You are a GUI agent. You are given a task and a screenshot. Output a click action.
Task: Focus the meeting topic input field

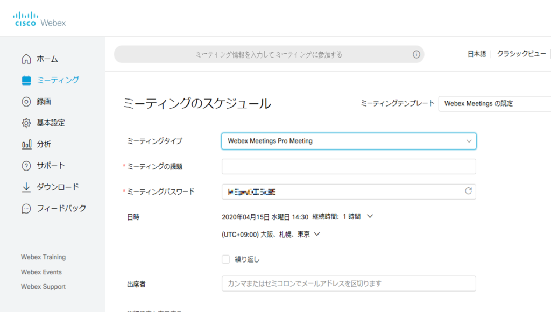349,166
